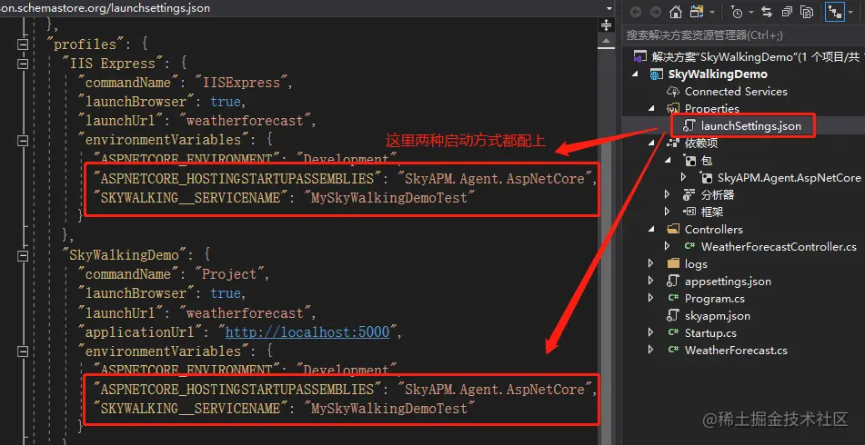
Task: Click "Project" commandName value
Action: tap(229, 274)
